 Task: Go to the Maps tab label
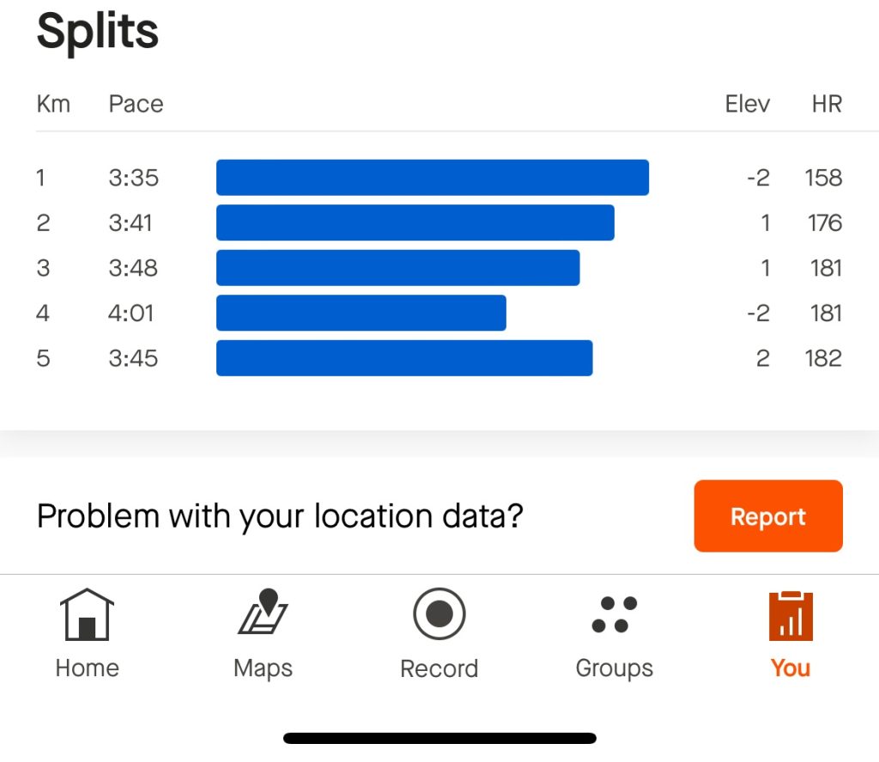pos(264,668)
